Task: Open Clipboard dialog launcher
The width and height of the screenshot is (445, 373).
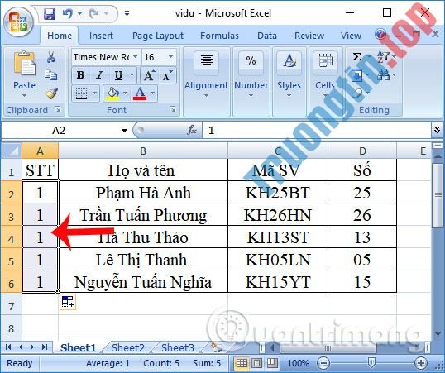Action: 58,109
